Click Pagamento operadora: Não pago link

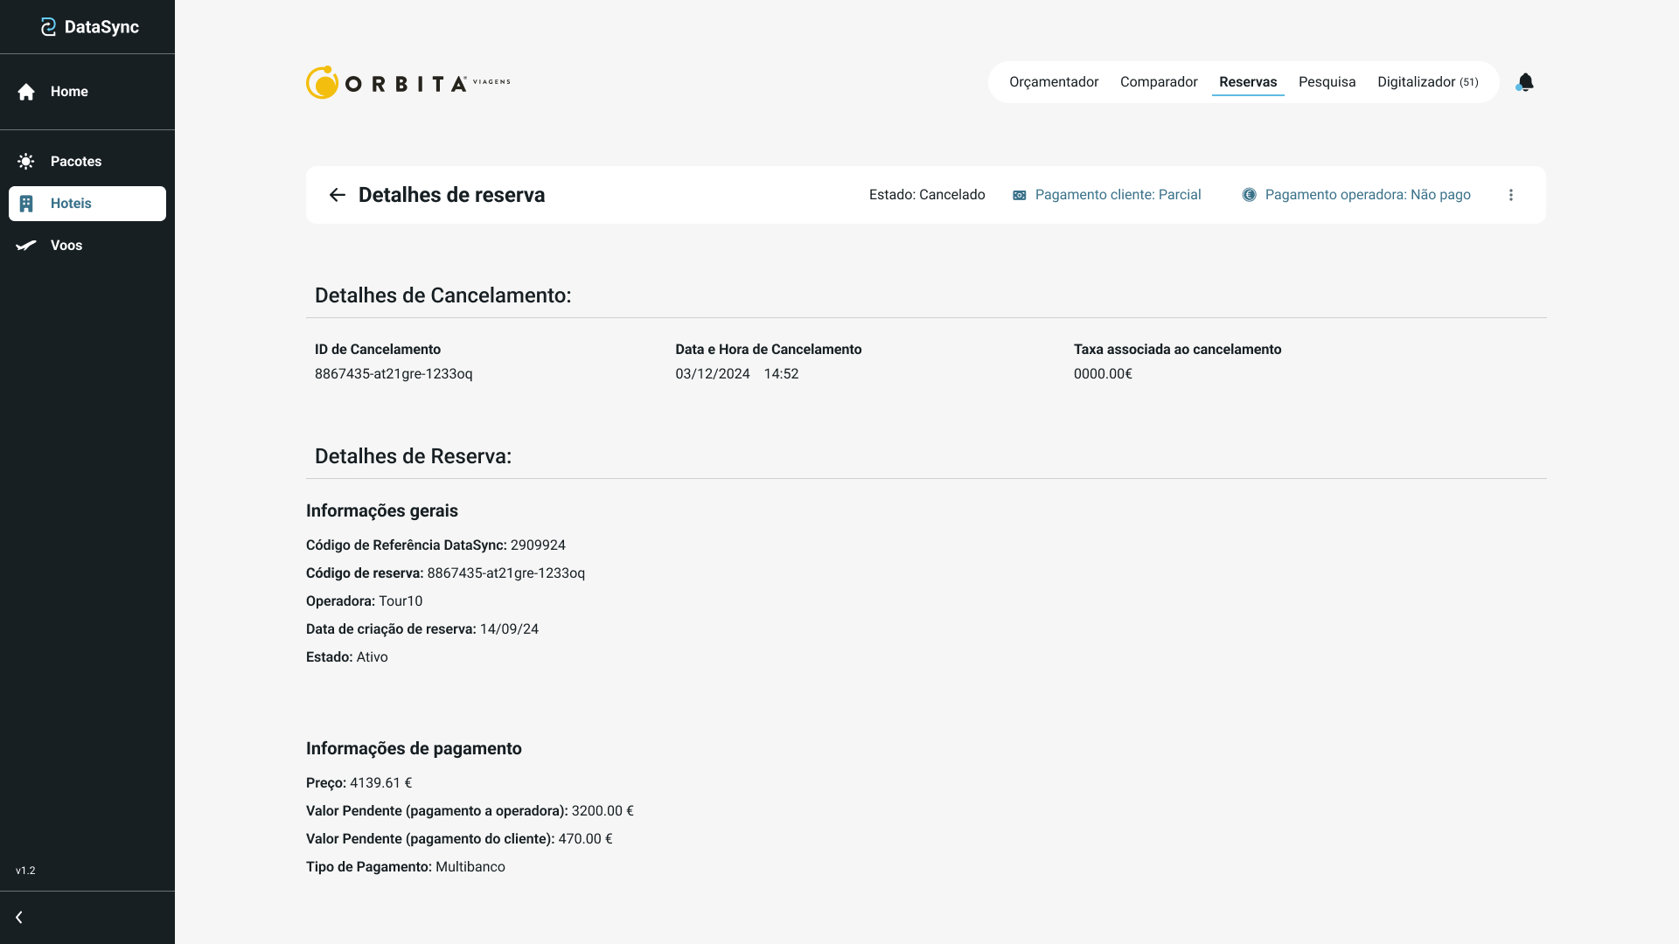1368,195
